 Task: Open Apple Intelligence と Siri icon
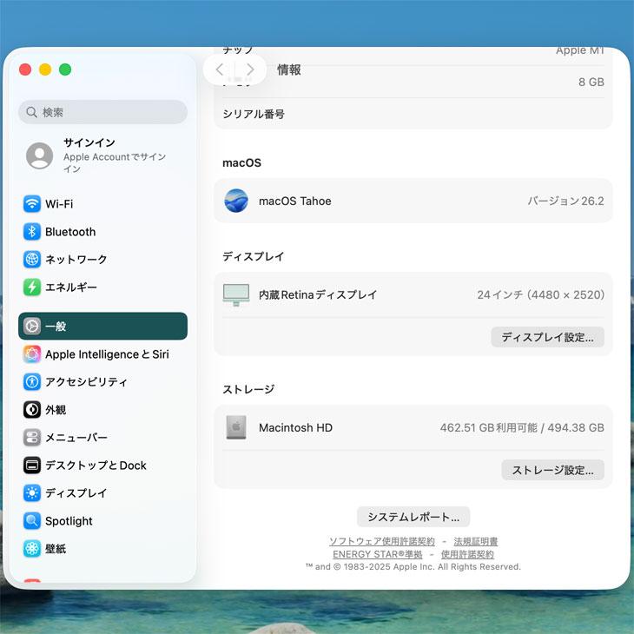[32, 354]
